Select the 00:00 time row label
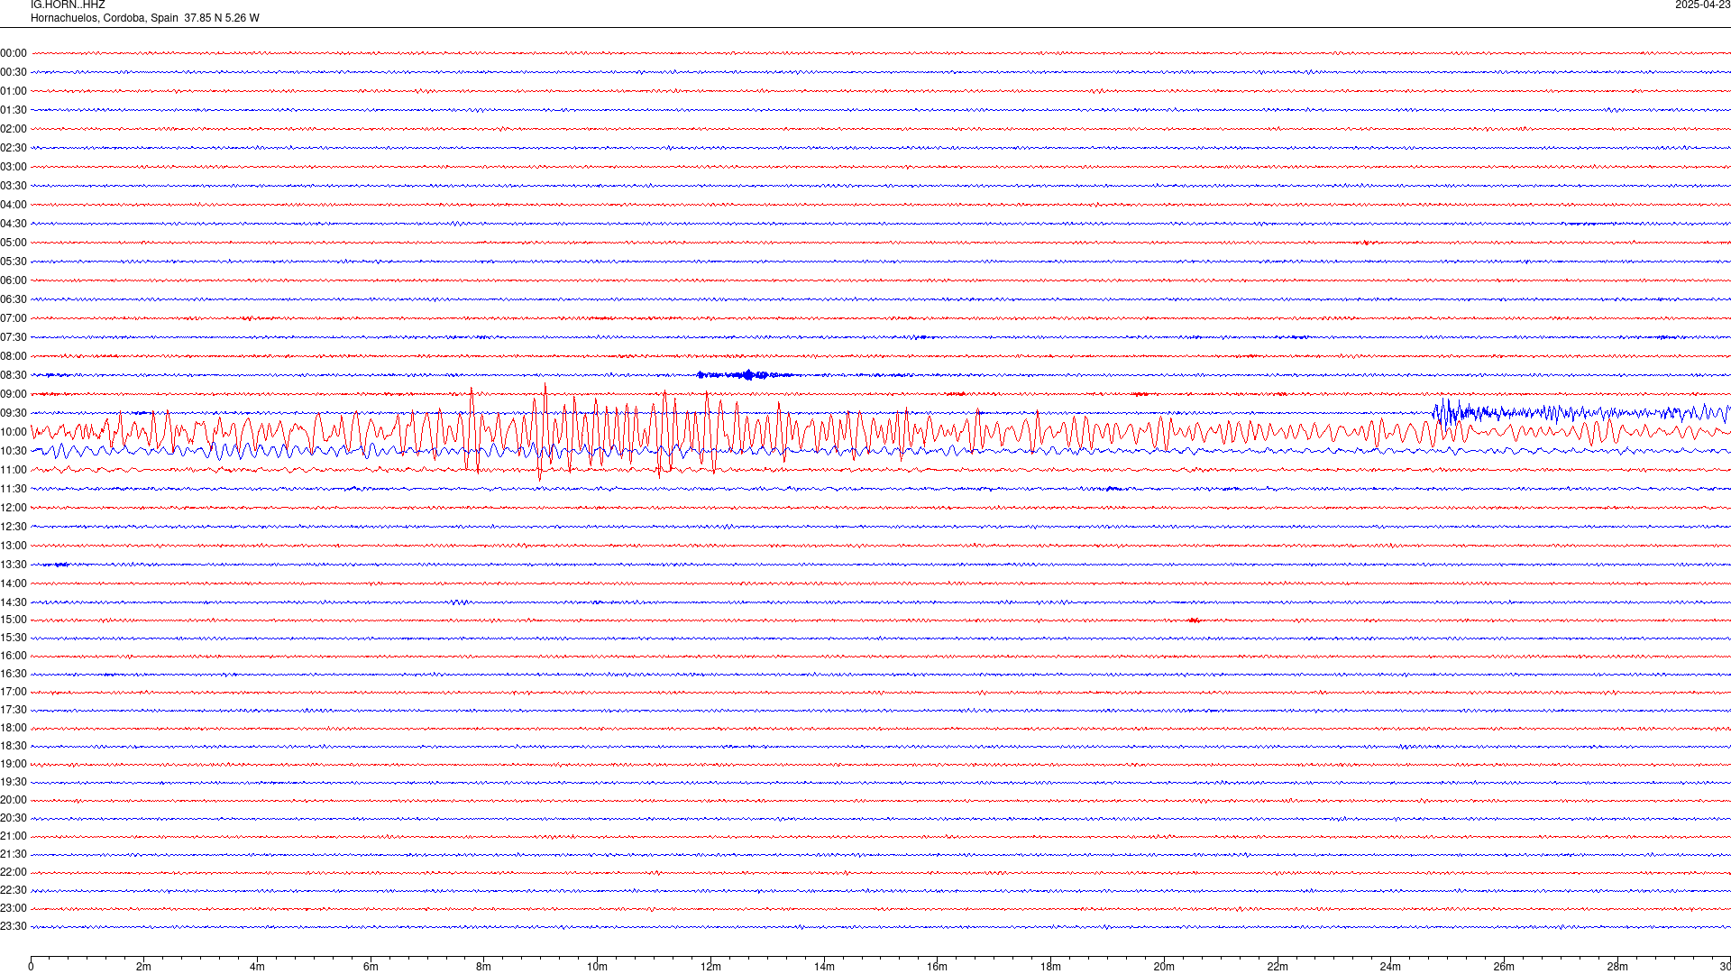This screenshot has width=1731, height=974. 14,53
